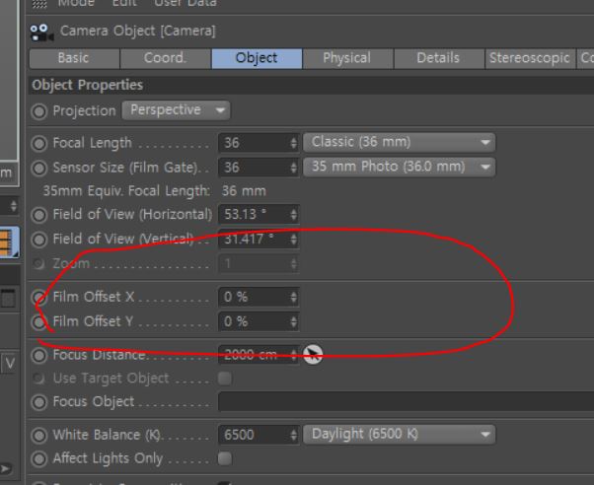Click the Focus Object keyframe circle icon
The image size is (594, 485).
tap(39, 402)
